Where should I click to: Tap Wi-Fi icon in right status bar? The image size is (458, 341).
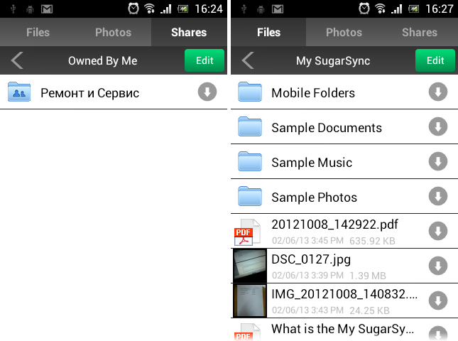[380, 9]
